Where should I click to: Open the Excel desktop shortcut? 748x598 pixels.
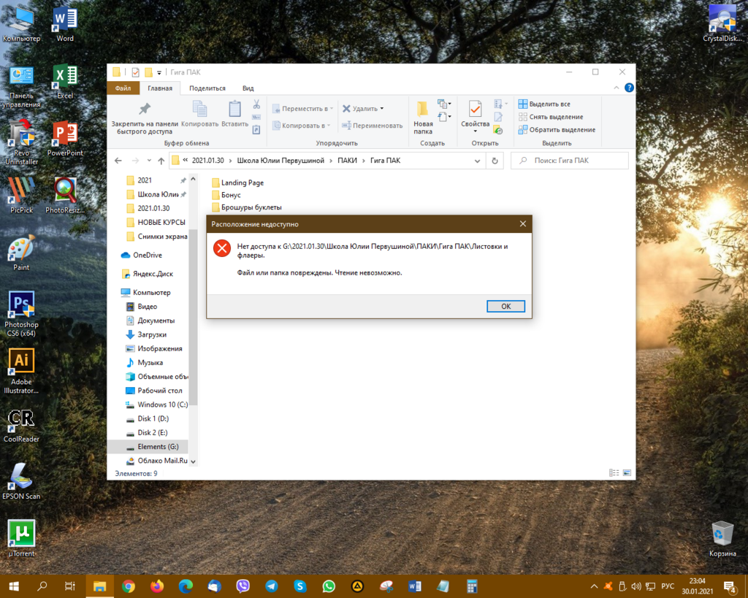[x=65, y=81]
